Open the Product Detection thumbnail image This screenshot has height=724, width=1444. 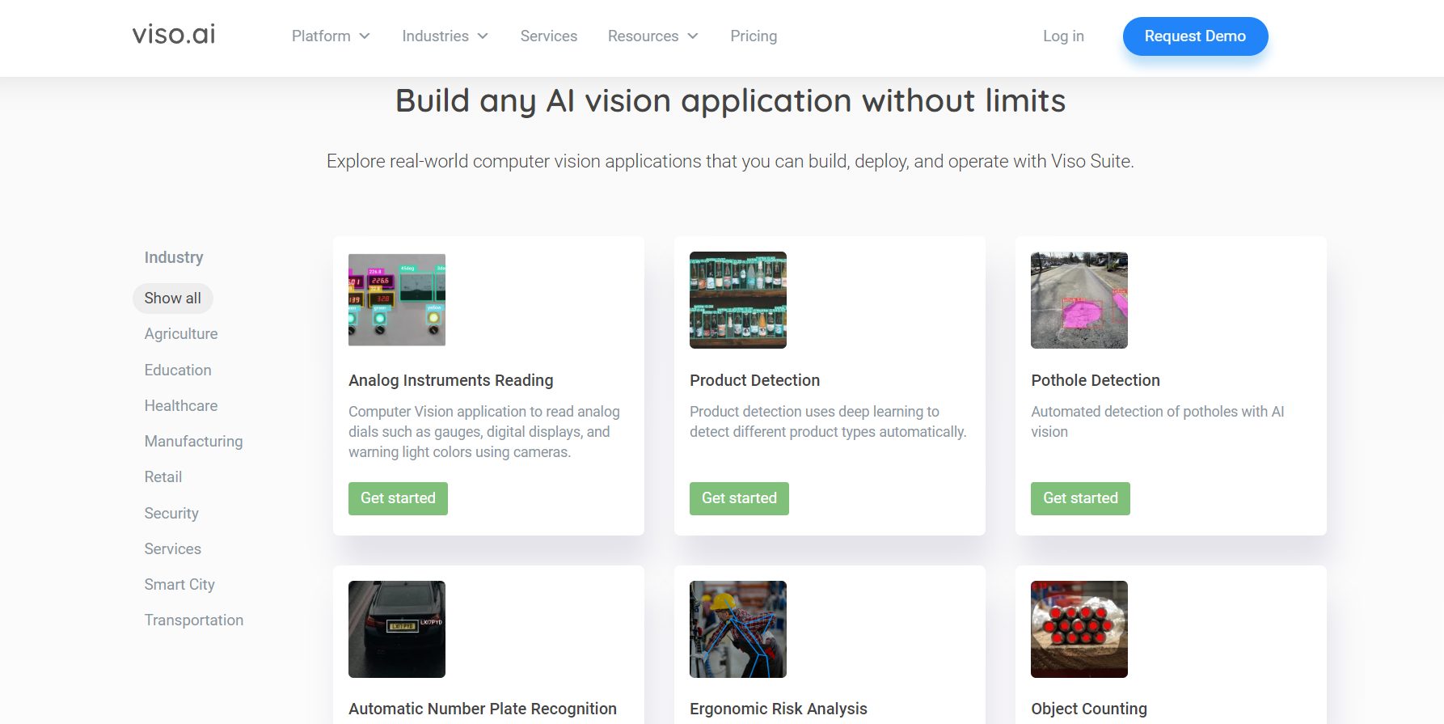738,300
